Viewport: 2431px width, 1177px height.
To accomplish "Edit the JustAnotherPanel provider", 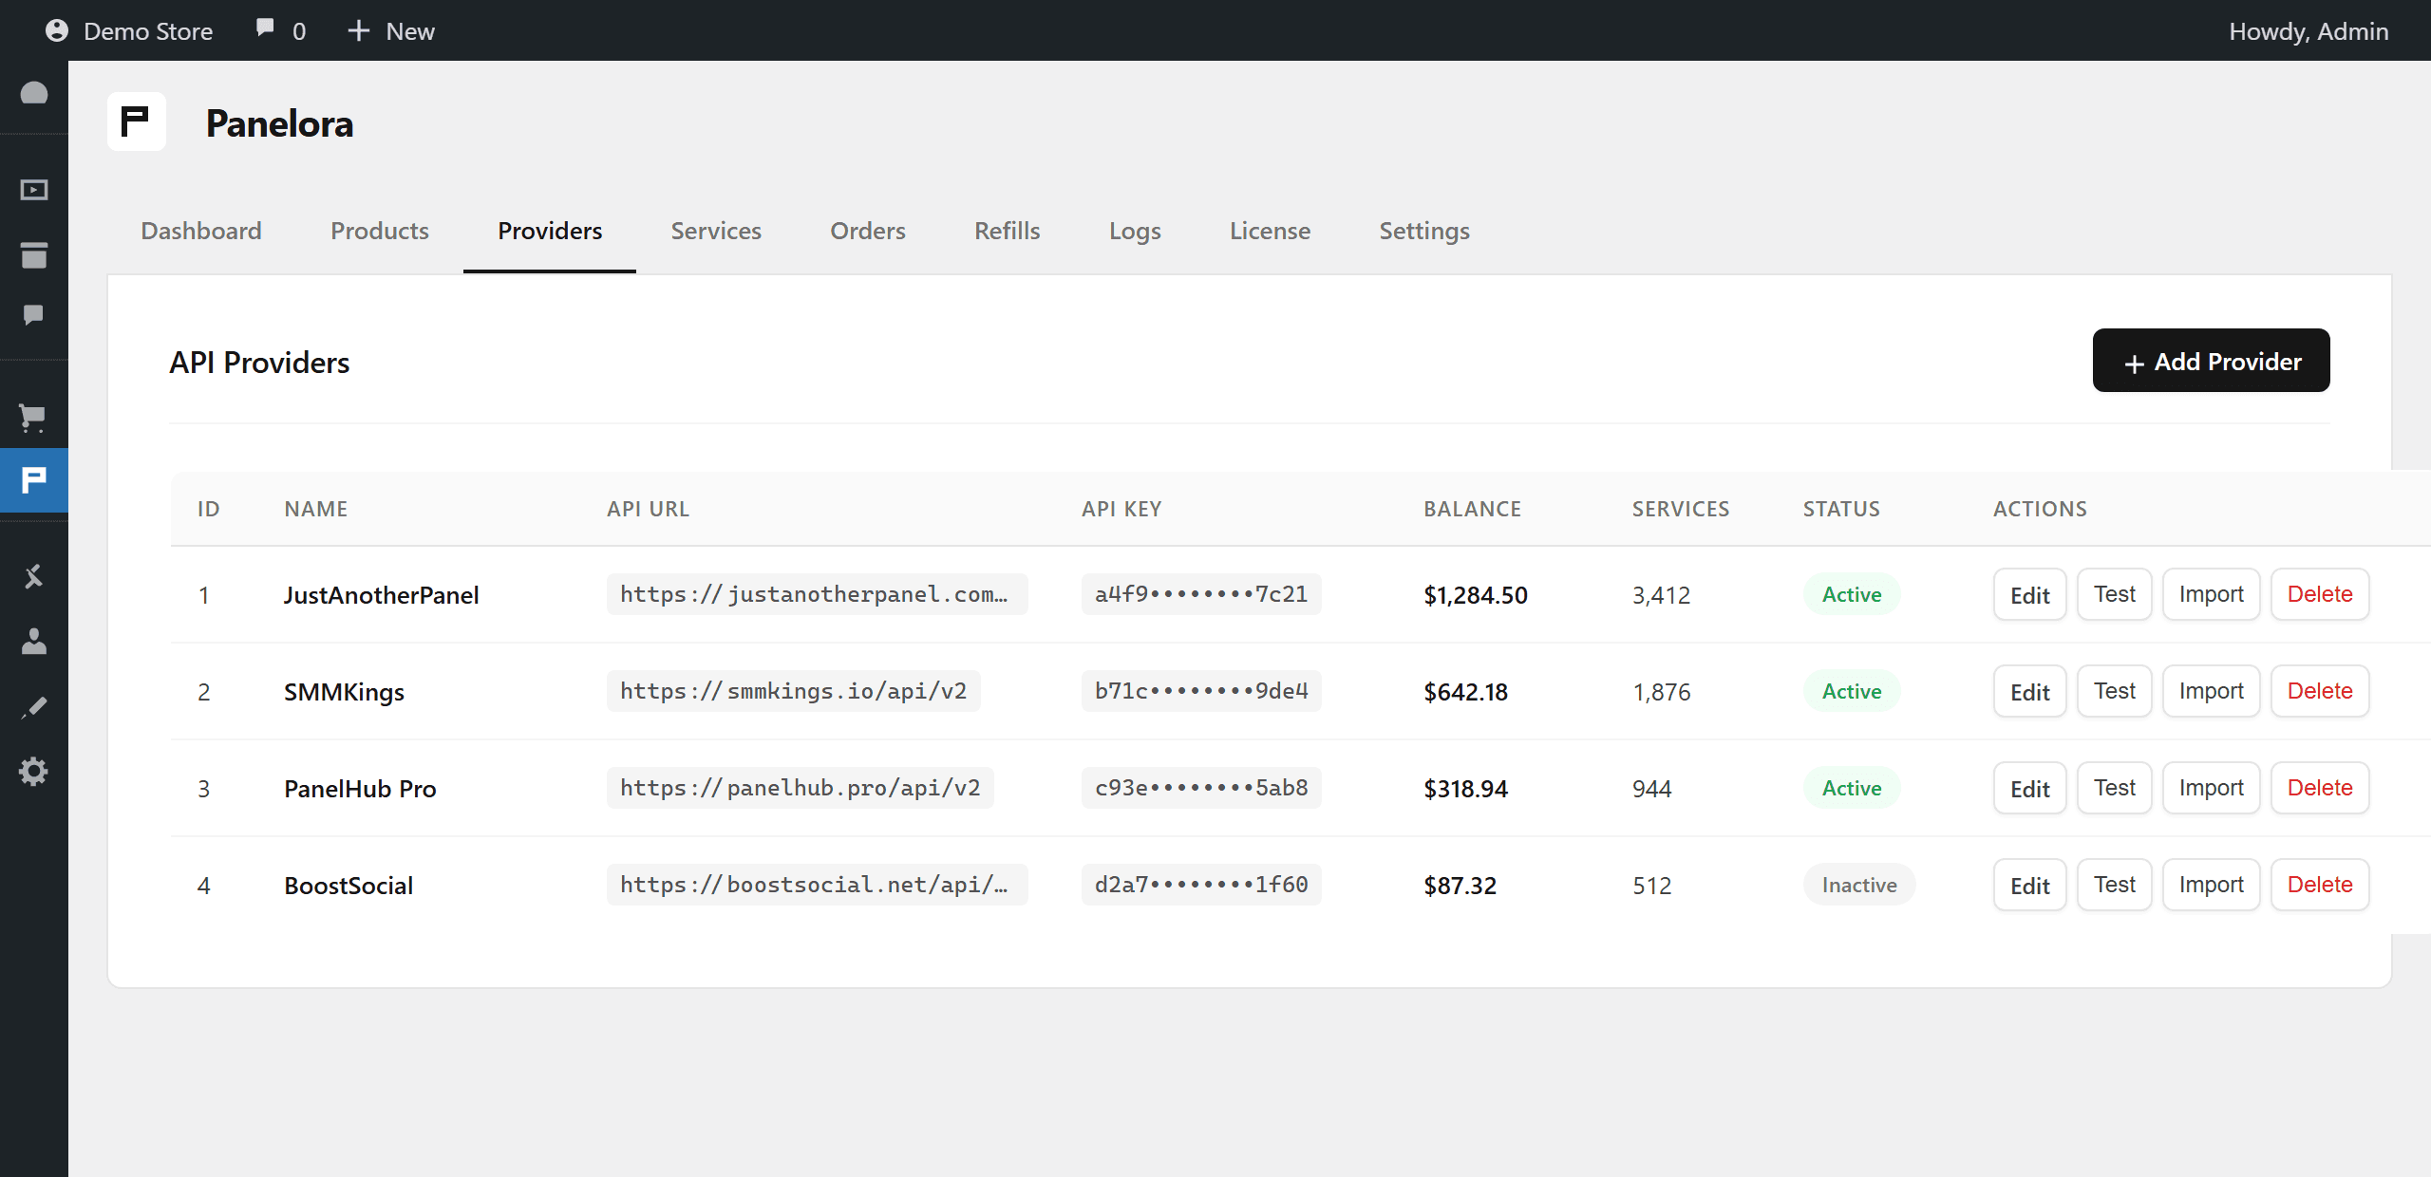I will coord(2030,595).
